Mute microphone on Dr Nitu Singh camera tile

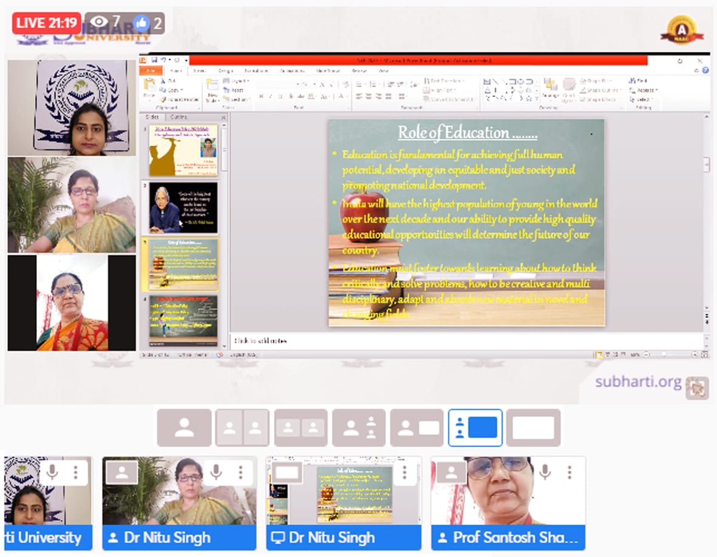tap(217, 472)
